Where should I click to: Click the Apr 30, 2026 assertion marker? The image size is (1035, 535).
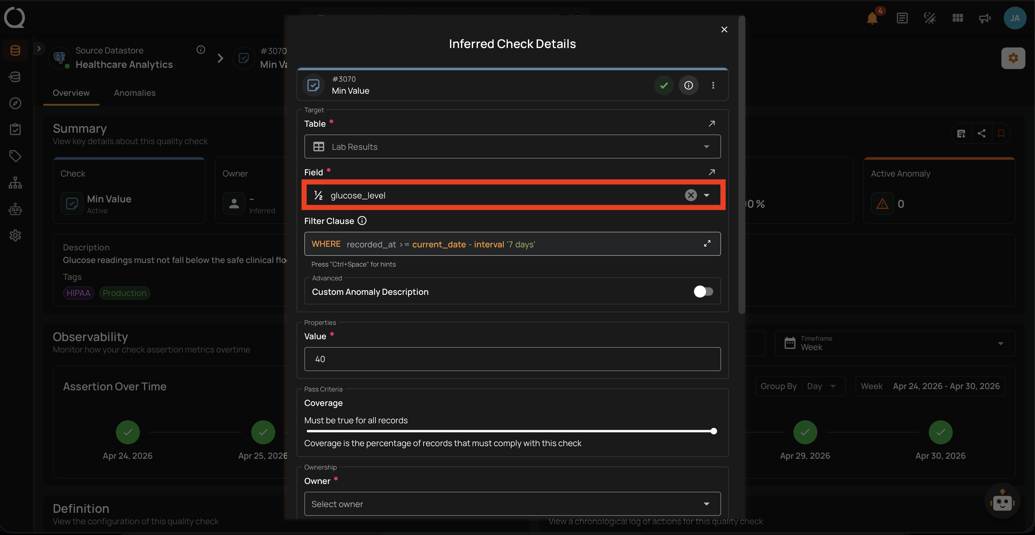(x=940, y=432)
